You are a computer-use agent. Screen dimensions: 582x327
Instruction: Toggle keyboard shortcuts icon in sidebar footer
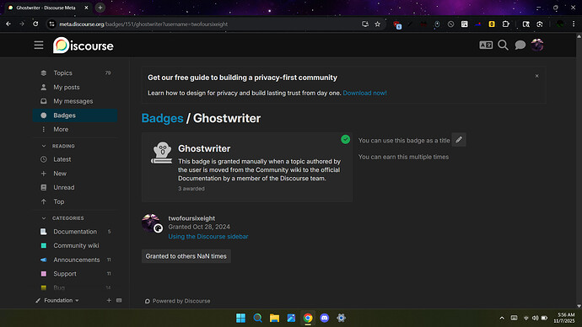[119, 300]
